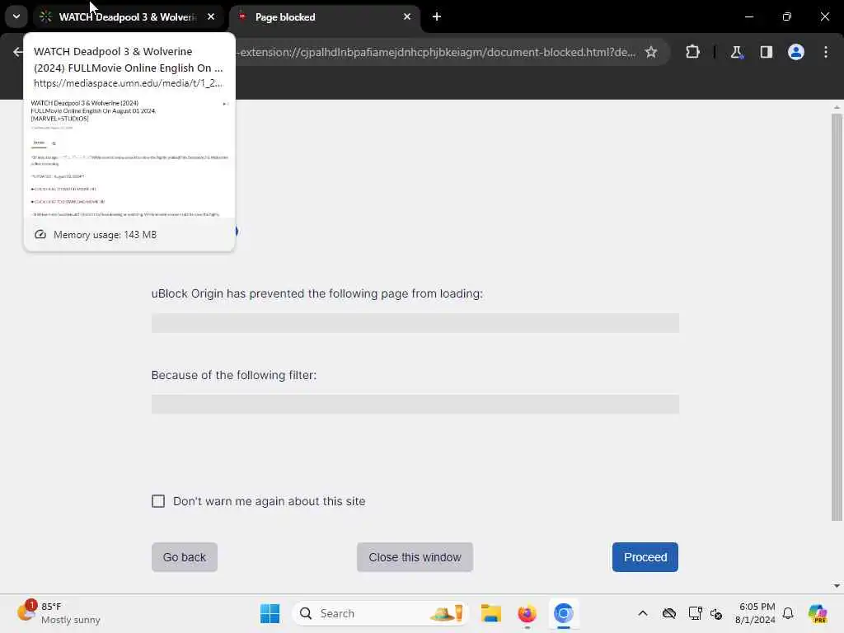Open the Chrome three-dot menu

(826, 52)
